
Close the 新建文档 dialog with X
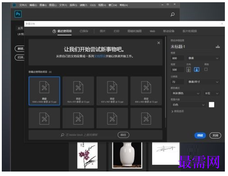point(222,24)
